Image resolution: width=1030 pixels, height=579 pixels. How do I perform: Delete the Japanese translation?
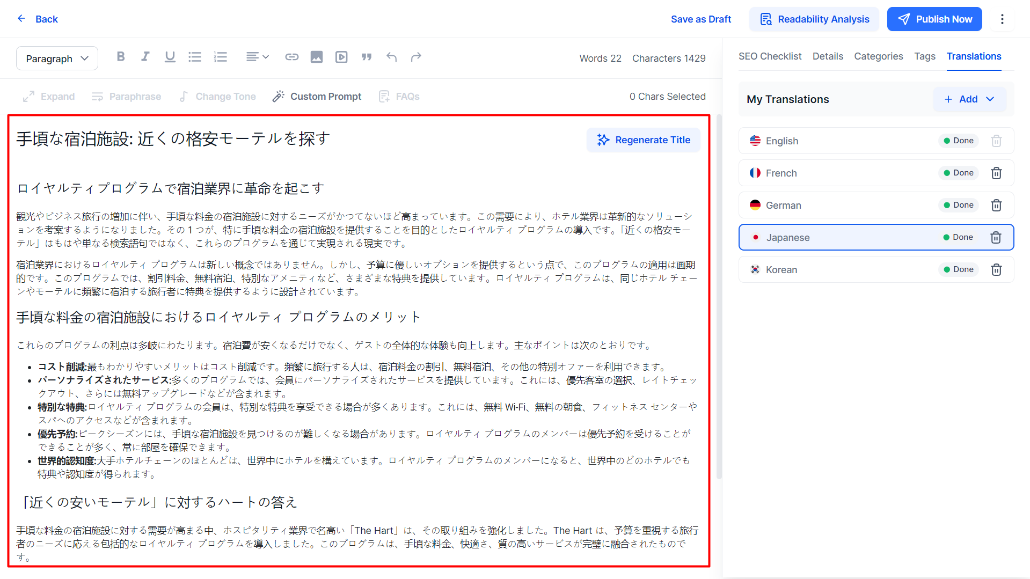point(996,237)
